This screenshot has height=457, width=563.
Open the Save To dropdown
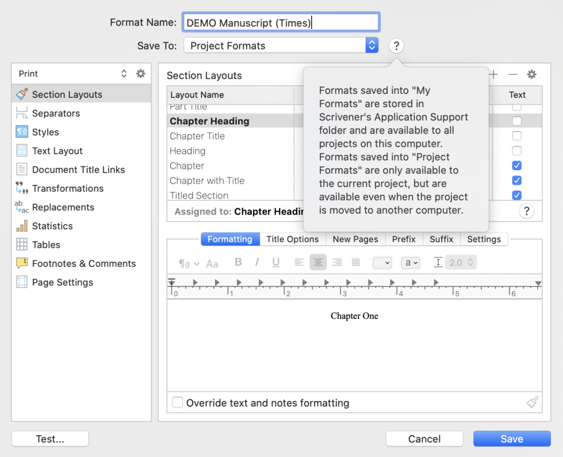pyautogui.click(x=372, y=45)
